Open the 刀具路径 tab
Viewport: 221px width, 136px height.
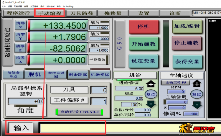click(82, 13)
